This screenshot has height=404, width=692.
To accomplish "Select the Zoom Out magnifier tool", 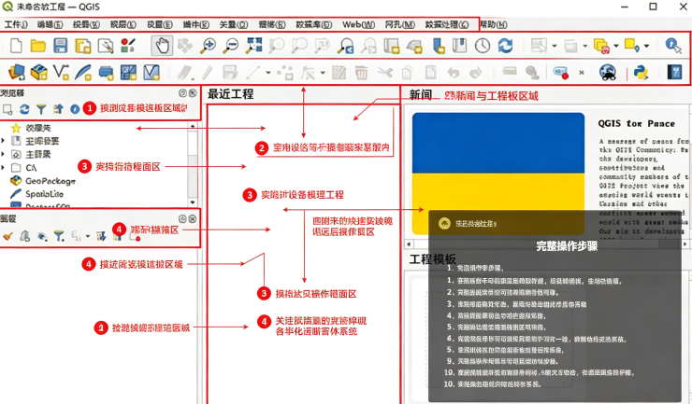I will coord(231,46).
